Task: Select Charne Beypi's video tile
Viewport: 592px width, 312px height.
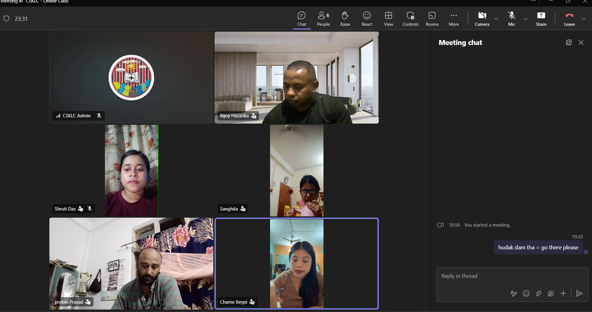Action: pyautogui.click(x=297, y=264)
